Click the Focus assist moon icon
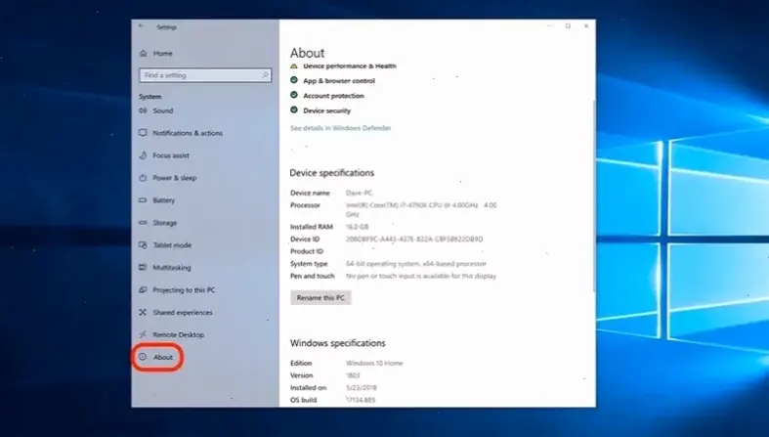 [144, 155]
